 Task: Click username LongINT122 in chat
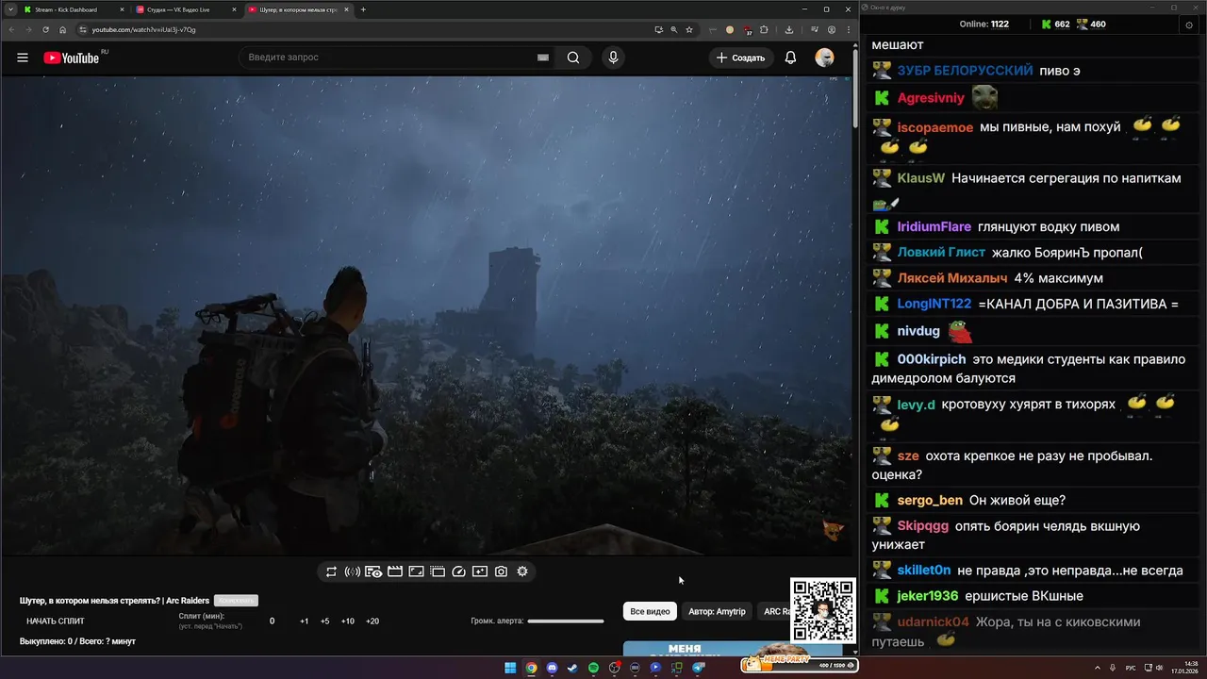pos(934,305)
